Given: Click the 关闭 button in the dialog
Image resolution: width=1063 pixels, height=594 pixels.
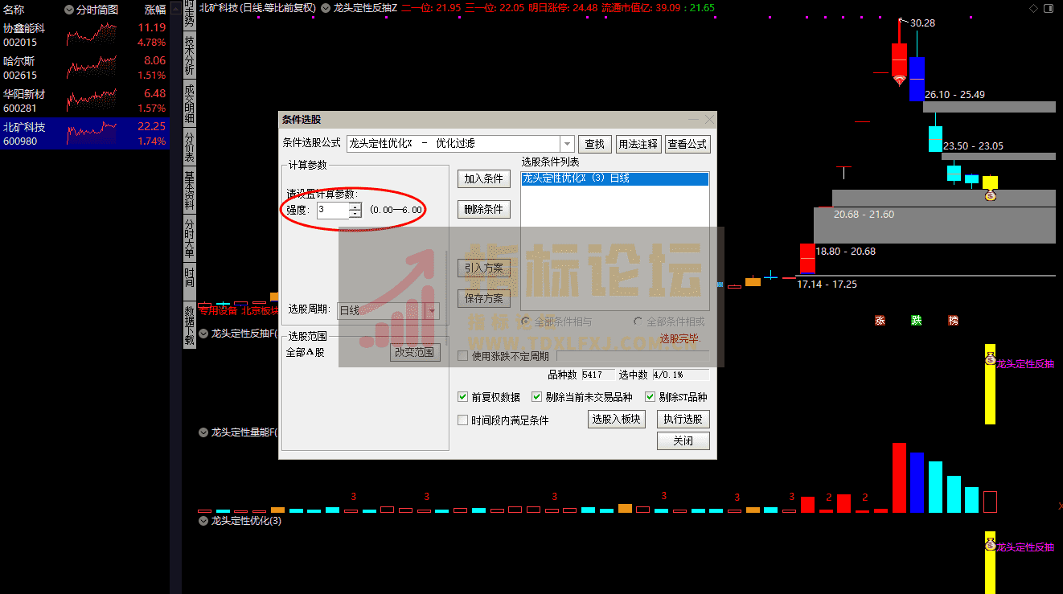Looking at the screenshot, I should pos(683,440).
